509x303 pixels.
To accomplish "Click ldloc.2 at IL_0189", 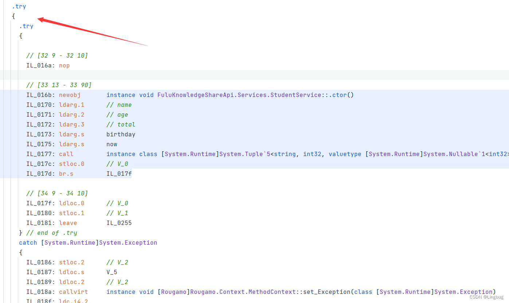I will point(72,282).
